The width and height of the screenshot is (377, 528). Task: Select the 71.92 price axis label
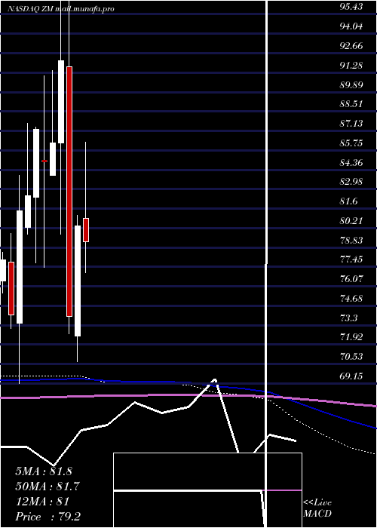[351, 337]
